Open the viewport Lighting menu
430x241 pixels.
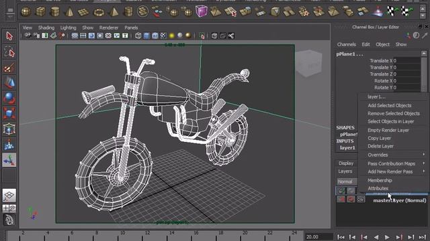[68, 27]
